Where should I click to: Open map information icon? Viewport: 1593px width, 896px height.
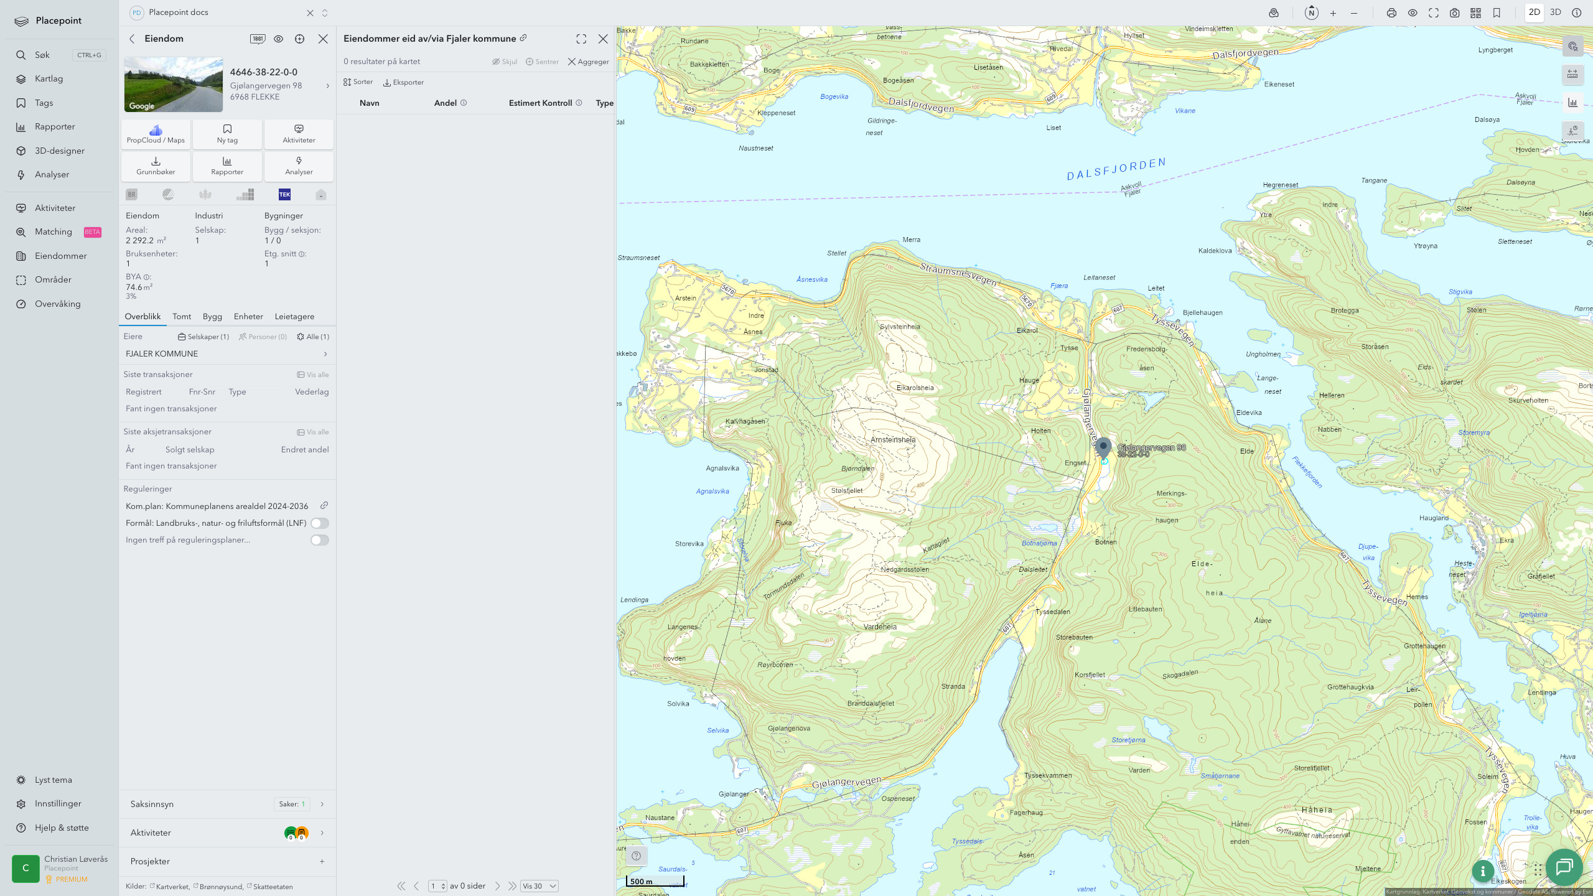(1577, 13)
